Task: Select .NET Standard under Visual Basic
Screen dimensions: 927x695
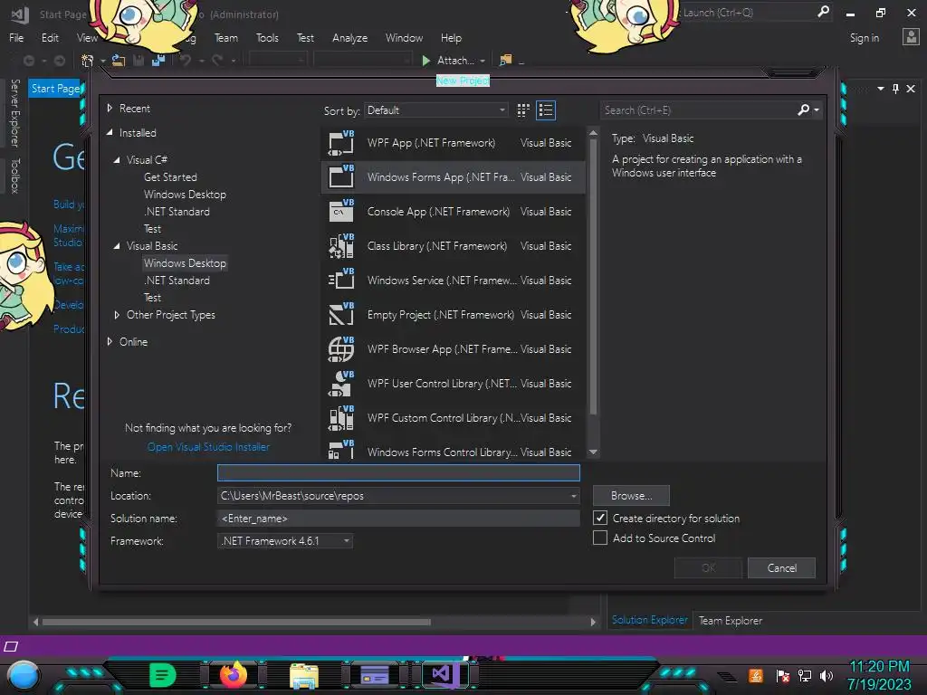Action: click(x=177, y=281)
